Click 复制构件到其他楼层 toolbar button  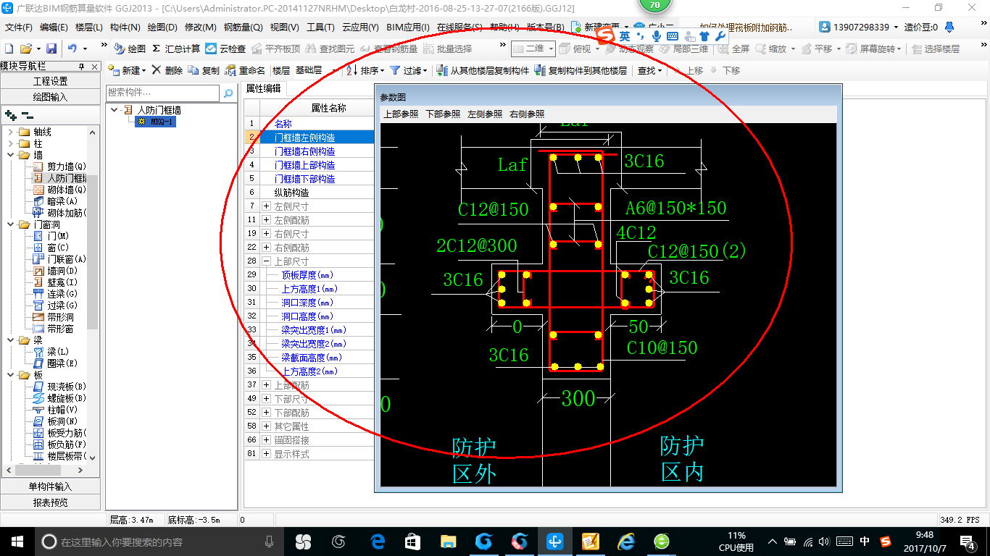[x=581, y=70]
